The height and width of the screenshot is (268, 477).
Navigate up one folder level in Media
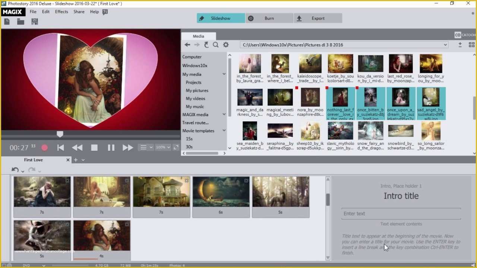tap(206, 45)
